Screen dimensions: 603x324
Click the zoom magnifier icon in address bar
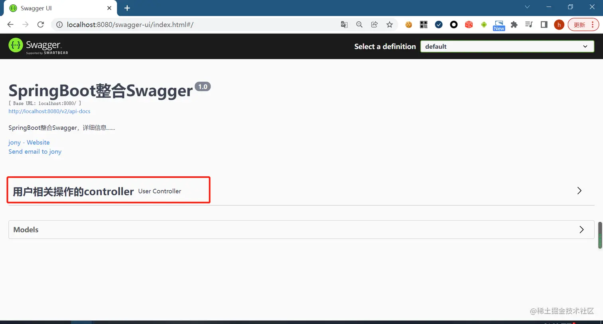(359, 25)
